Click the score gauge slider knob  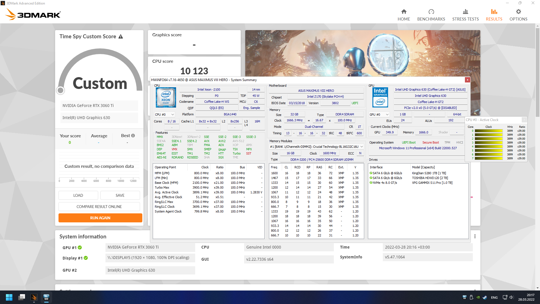(x=60, y=90)
